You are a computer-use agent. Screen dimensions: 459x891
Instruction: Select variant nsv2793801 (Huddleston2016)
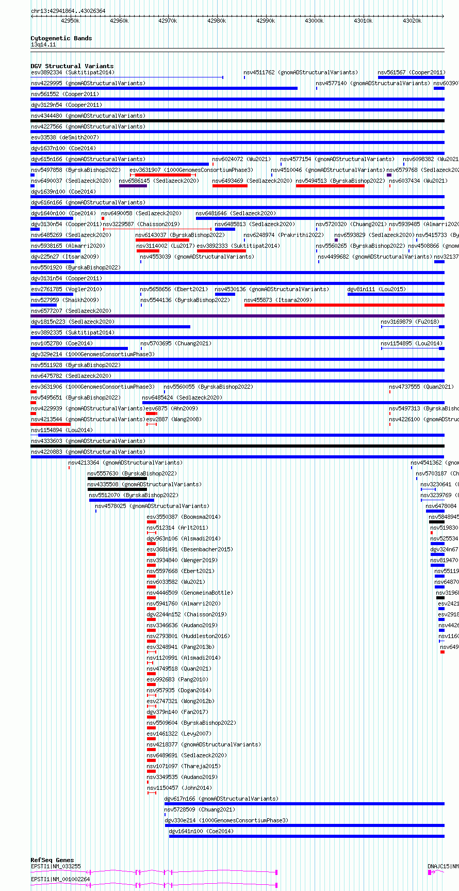(x=188, y=637)
